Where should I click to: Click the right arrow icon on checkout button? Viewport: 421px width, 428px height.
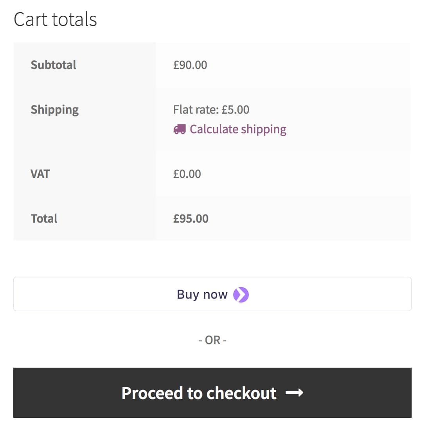294,393
